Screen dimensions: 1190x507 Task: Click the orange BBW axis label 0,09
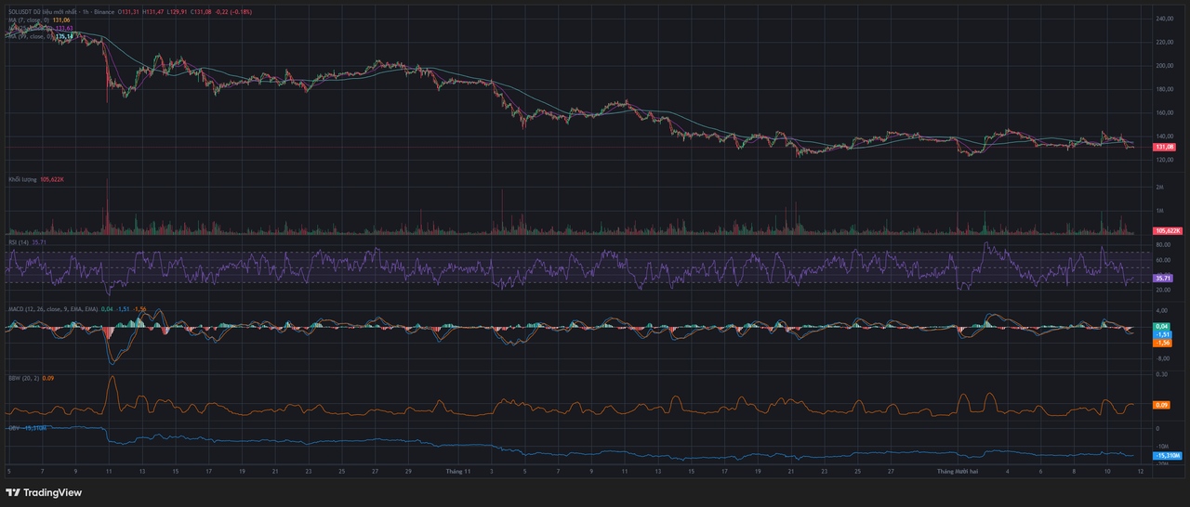(1162, 405)
